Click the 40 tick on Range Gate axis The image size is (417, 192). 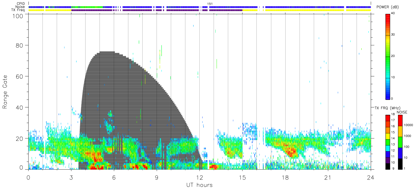point(20,107)
